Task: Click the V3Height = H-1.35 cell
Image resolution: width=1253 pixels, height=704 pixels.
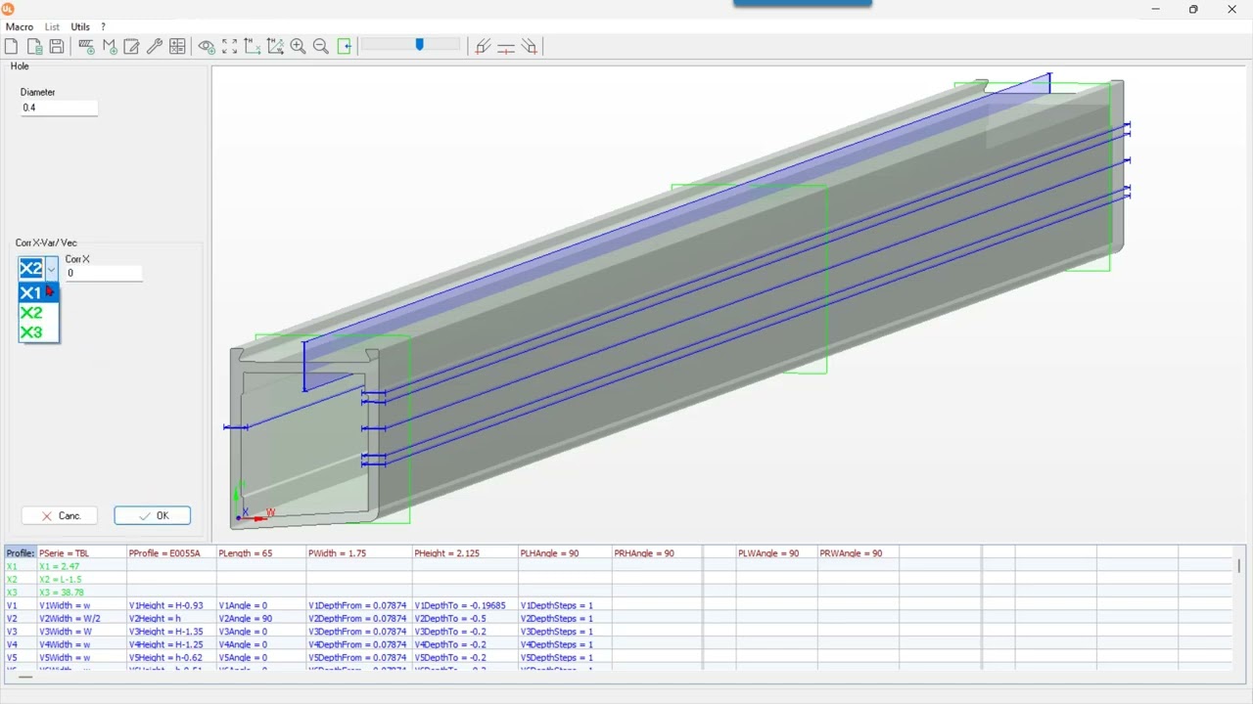Action: coord(171,632)
